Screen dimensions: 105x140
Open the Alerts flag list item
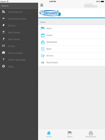73,29
